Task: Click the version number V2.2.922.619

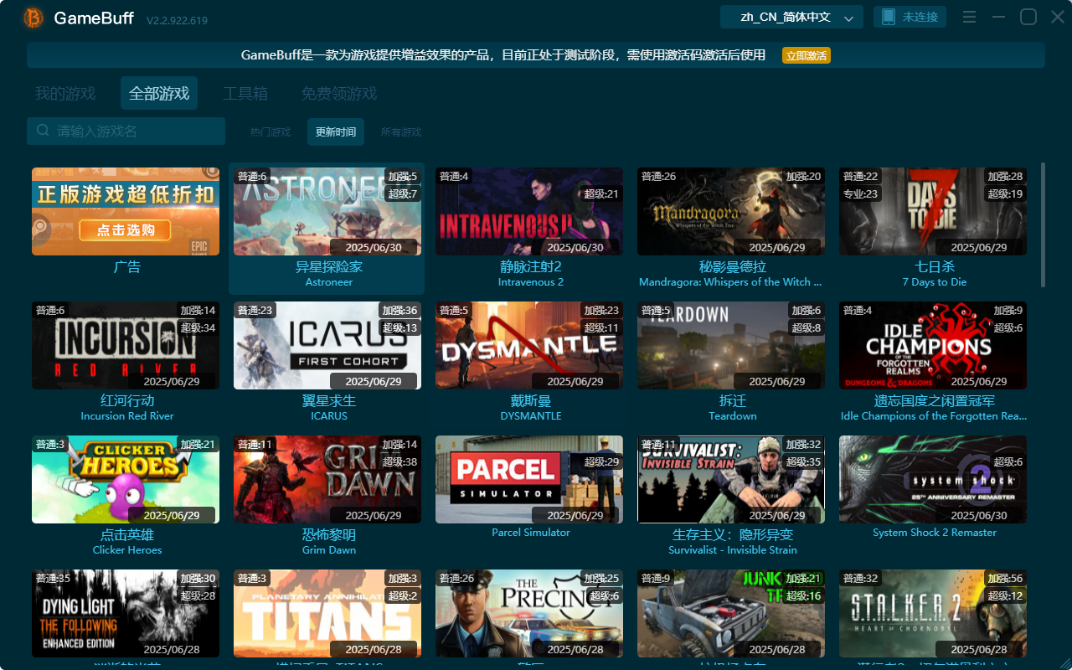Action: pyautogui.click(x=177, y=20)
